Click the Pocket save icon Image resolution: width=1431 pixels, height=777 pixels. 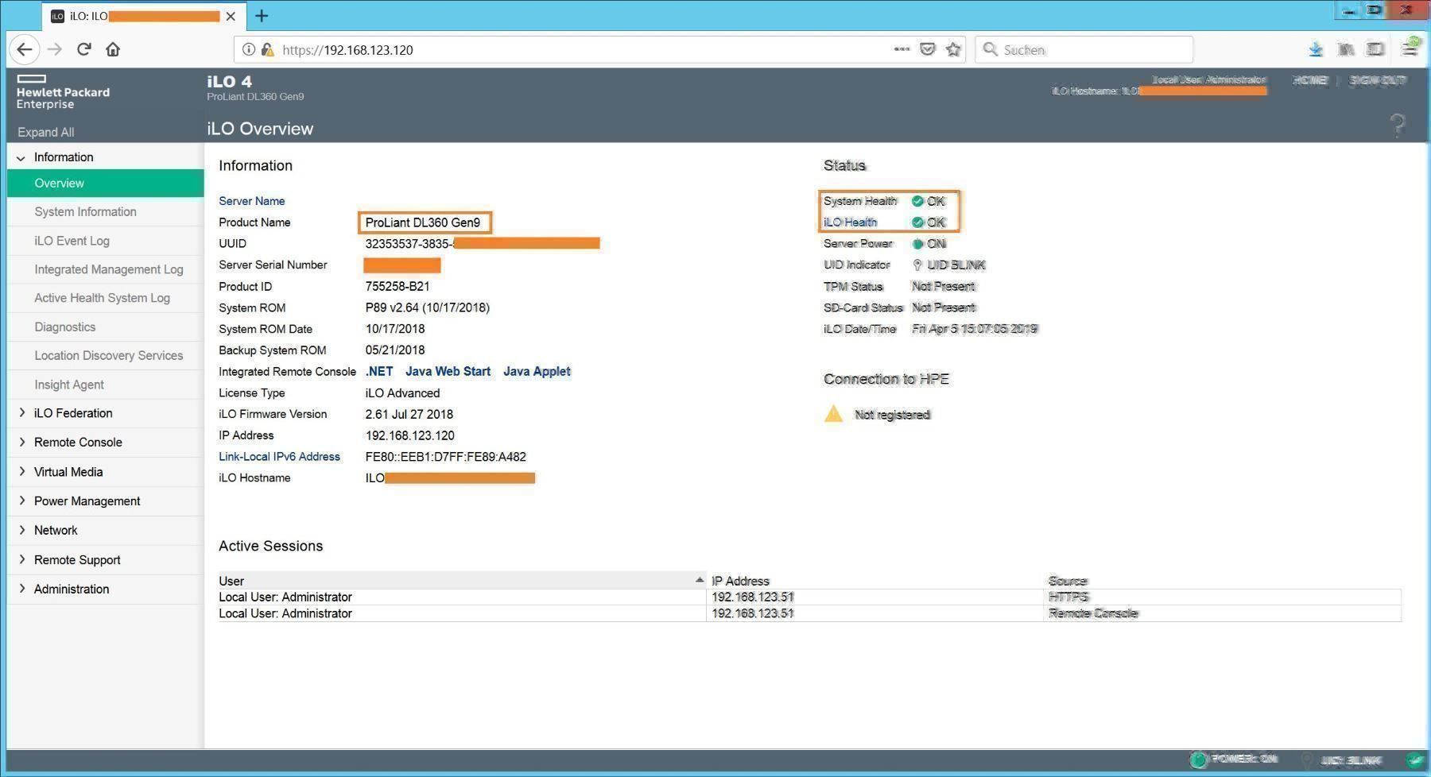[927, 49]
